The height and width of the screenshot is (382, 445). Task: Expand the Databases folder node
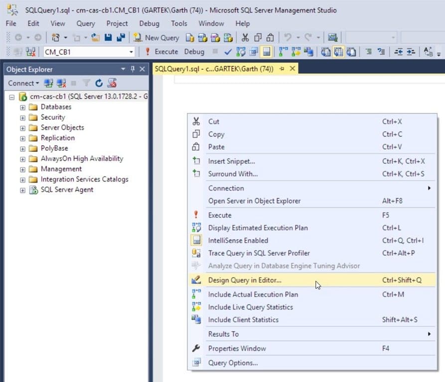pos(23,107)
